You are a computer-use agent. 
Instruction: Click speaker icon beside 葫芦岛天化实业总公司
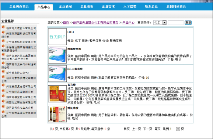[3, 106]
